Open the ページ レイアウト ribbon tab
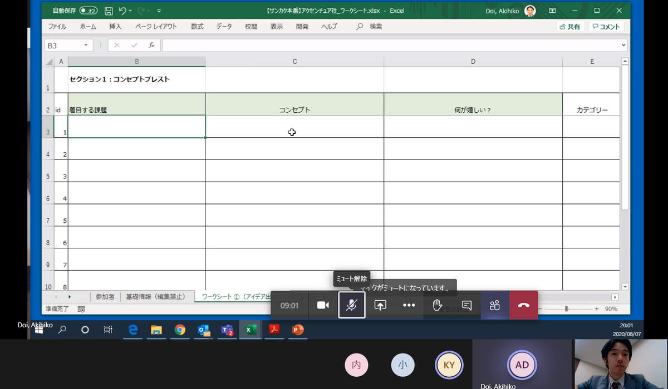Viewport: 668px width, 389px height. pos(156,26)
